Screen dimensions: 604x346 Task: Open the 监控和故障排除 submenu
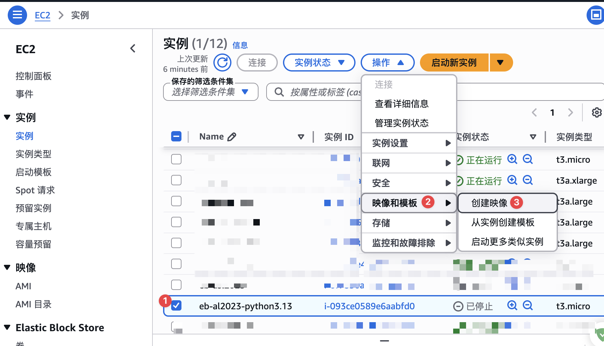409,243
